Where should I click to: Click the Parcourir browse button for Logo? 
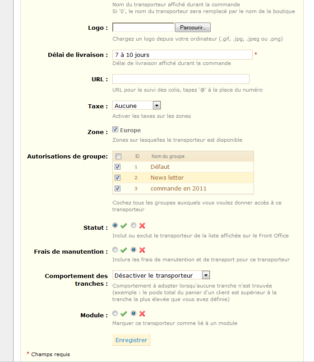point(193,28)
